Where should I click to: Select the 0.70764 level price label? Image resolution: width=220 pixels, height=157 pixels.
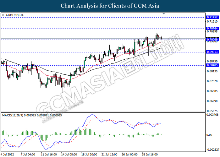(212, 29)
